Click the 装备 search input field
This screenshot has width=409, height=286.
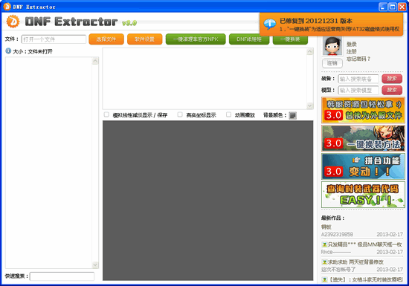click(358, 79)
